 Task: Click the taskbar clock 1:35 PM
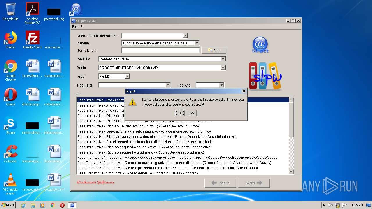point(357,205)
